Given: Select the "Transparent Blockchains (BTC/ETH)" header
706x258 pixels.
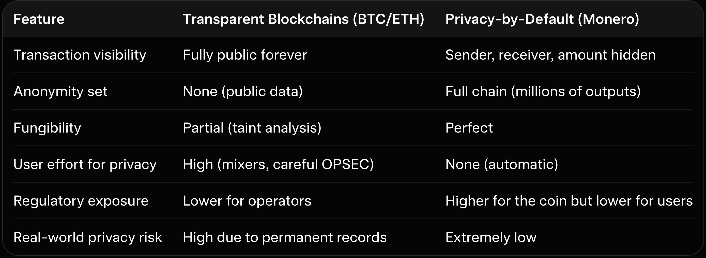Looking at the screenshot, I should (x=303, y=19).
